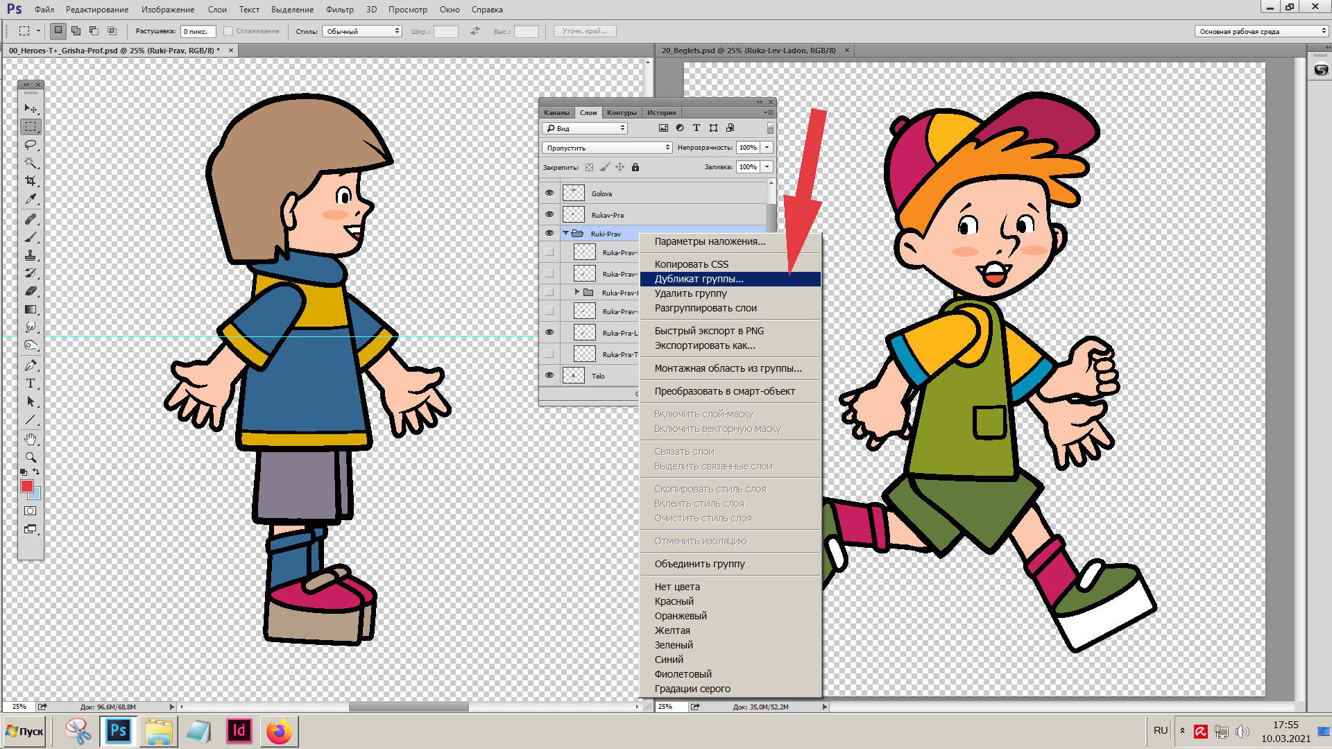Click the background light blue swatch
Image resolution: width=1332 pixels, height=749 pixels.
[x=36, y=494]
